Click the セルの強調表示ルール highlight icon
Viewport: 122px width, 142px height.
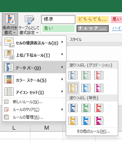(9, 42)
